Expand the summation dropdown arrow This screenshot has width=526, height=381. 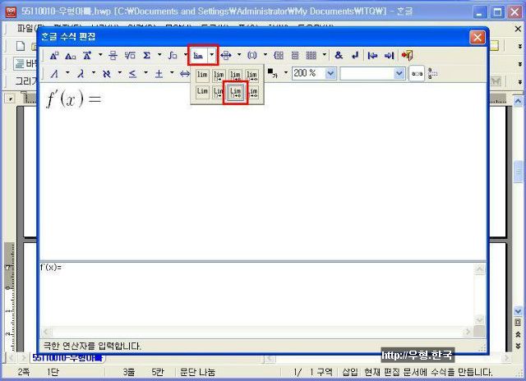click(x=159, y=55)
